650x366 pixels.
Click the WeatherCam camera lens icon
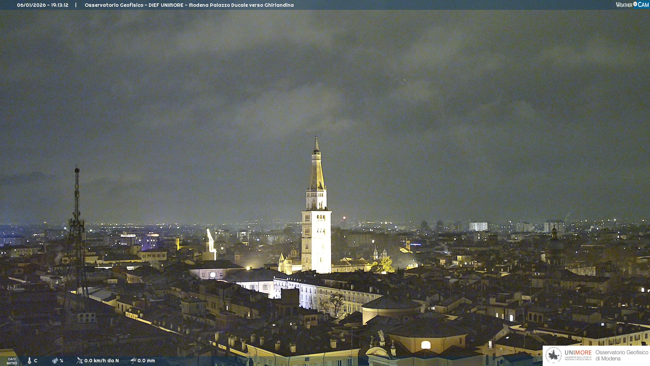(x=635, y=4)
